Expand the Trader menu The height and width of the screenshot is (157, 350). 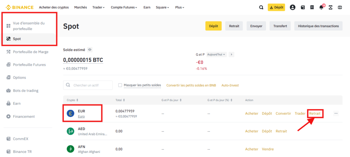tap(98, 7)
